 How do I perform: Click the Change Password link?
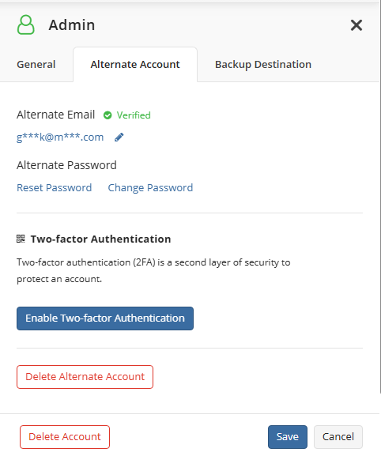point(150,187)
